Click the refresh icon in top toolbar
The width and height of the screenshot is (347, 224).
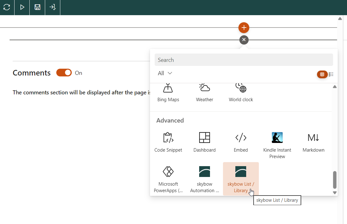pos(7,7)
